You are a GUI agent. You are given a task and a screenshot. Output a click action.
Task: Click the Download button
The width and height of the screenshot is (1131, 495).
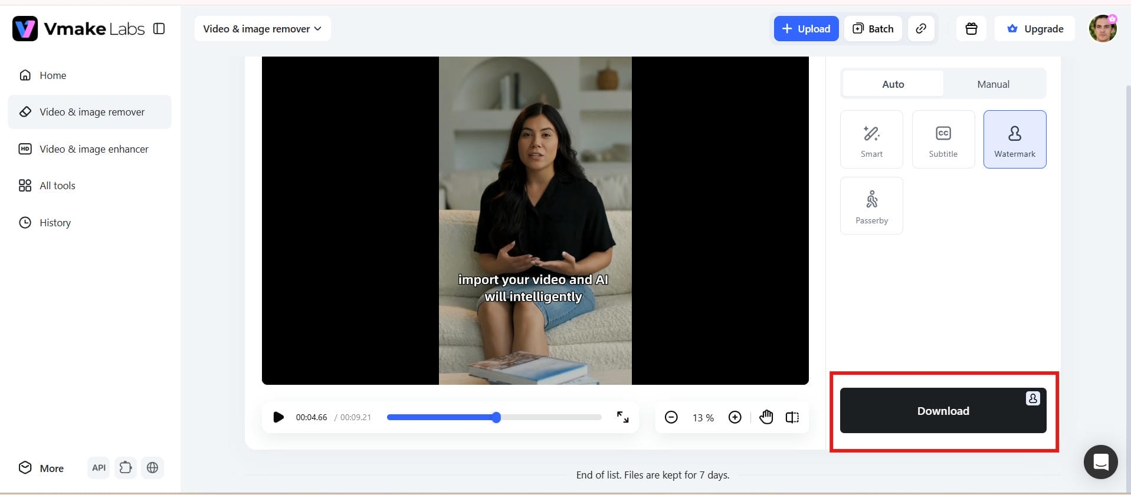click(943, 411)
